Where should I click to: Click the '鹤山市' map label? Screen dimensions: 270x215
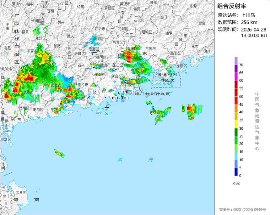[105, 65]
